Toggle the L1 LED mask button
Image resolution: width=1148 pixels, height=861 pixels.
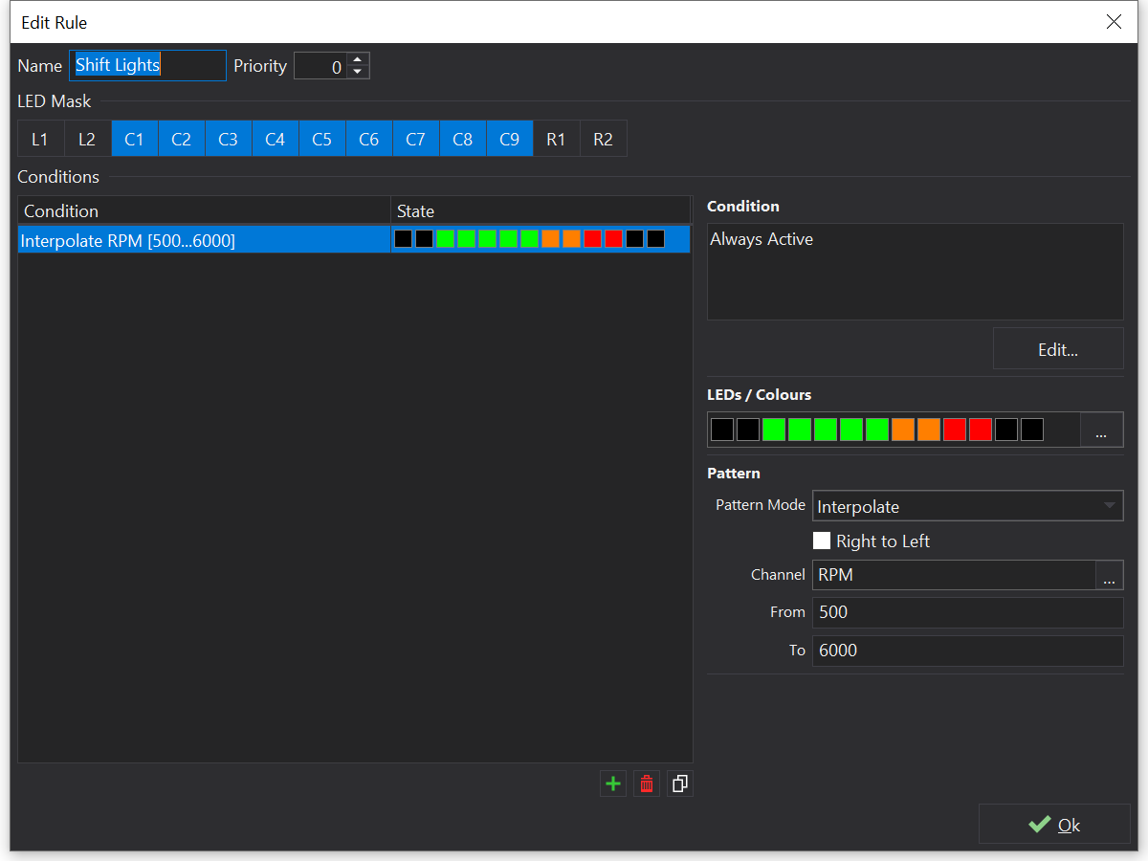(40, 139)
